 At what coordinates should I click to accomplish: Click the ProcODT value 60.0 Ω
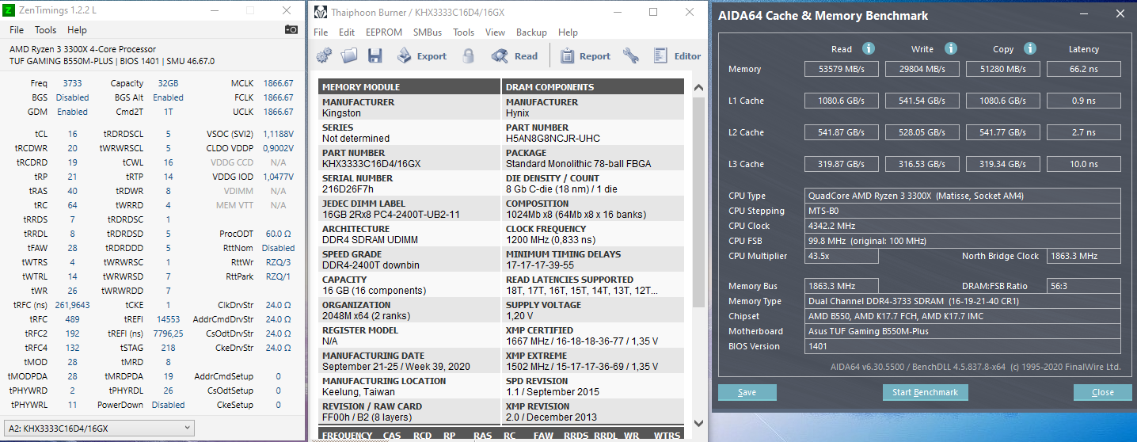(279, 234)
